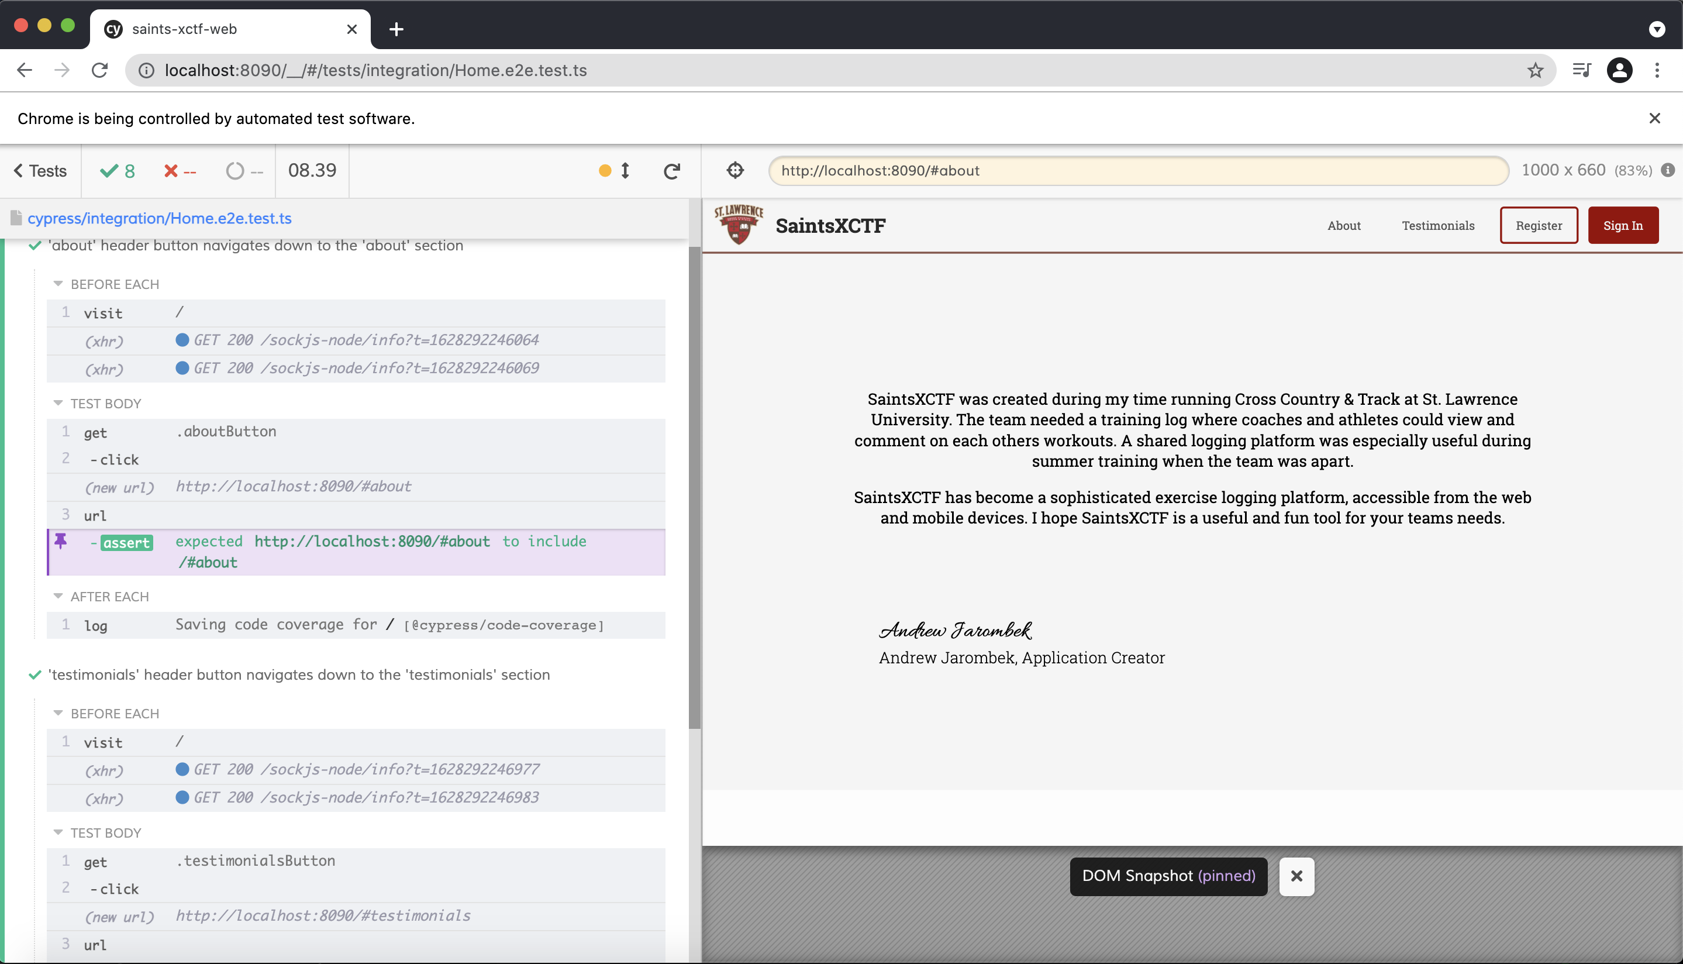The height and width of the screenshot is (964, 1683).
Task: Select the xhr sockjs-node request ending 246069
Action: tap(356, 369)
